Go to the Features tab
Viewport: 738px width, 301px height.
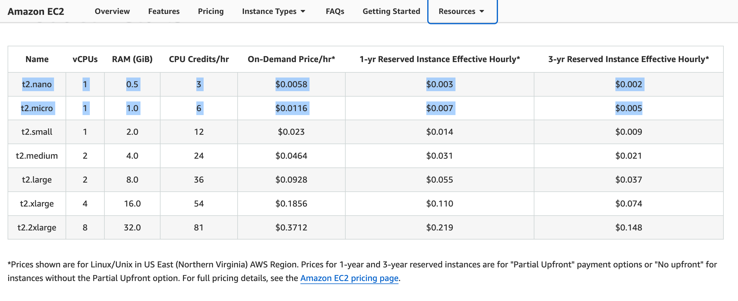click(x=164, y=11)
